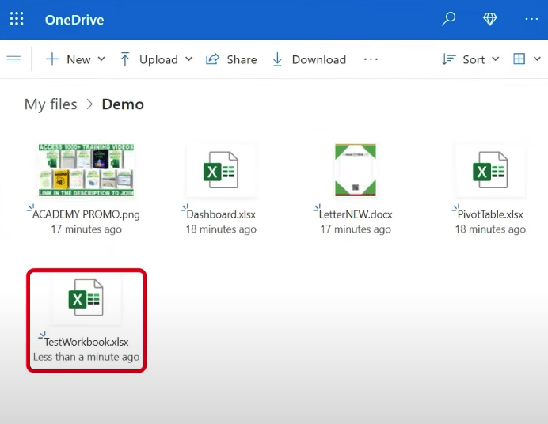The image size is (548, 424).
Task: Click timestamp under ACADEMY PROMO.png
Action: (86, 229)
